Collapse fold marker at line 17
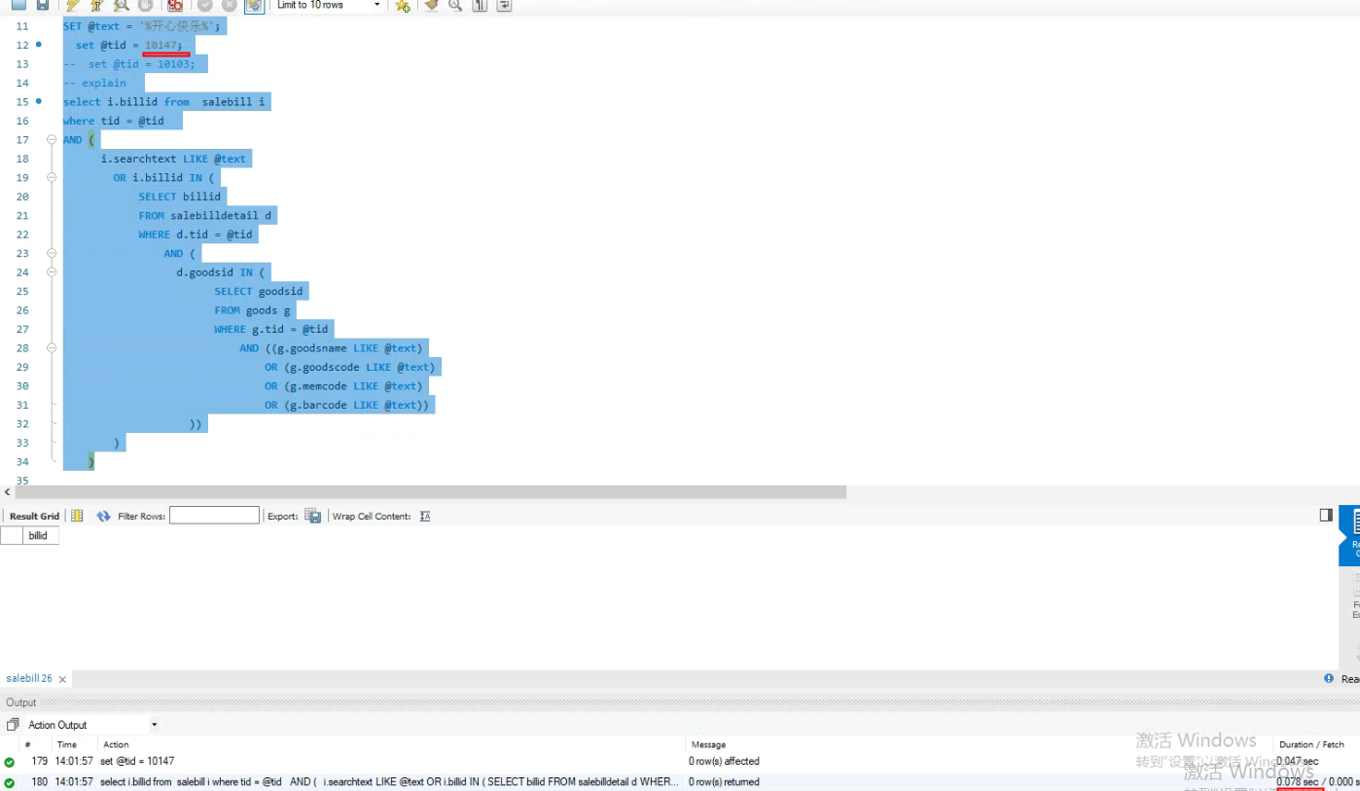This screenshot has height=791, width=1360. [52, 139]
